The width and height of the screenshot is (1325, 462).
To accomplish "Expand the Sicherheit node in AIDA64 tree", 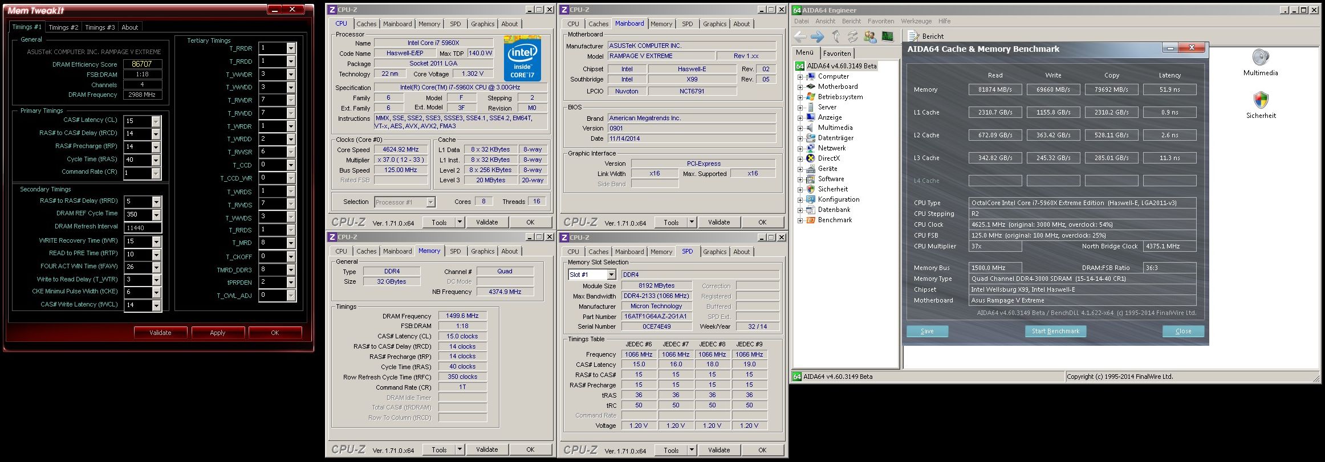I will [800, 189].
